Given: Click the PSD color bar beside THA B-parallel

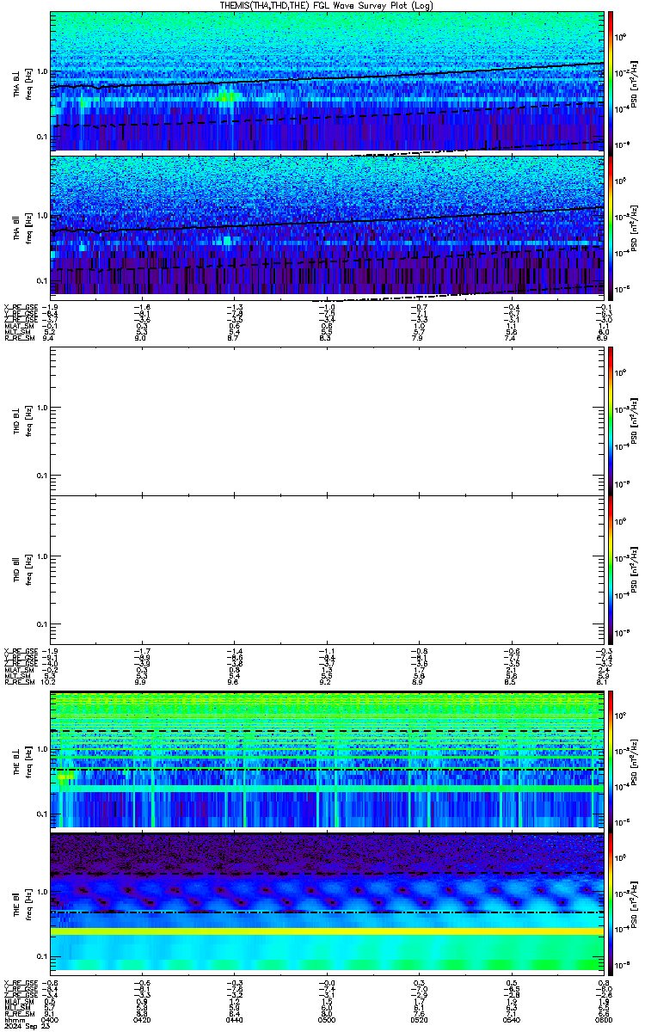Looking at the screenshot, I should point(611,224).
